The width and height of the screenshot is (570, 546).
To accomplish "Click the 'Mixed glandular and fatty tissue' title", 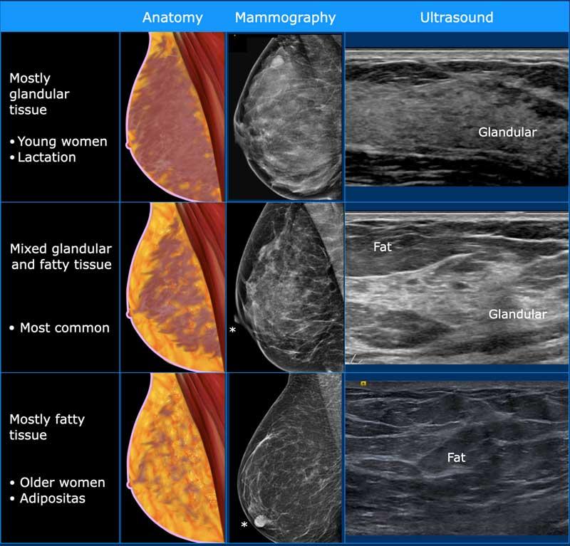I will pos(61,257).
